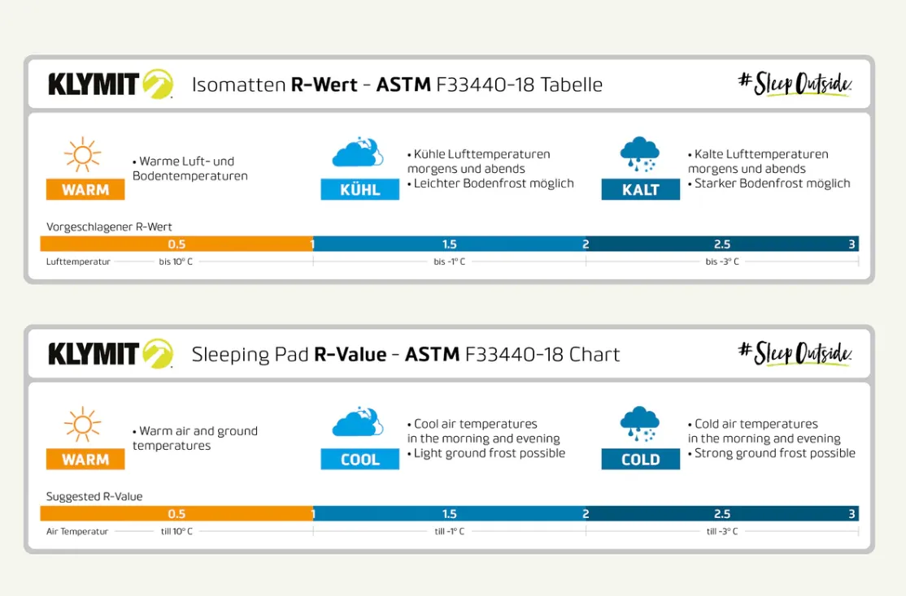Click the Klymit logo in the Sleeping Pad header
This screenshot has width=906, height=596.
(111, 354)
